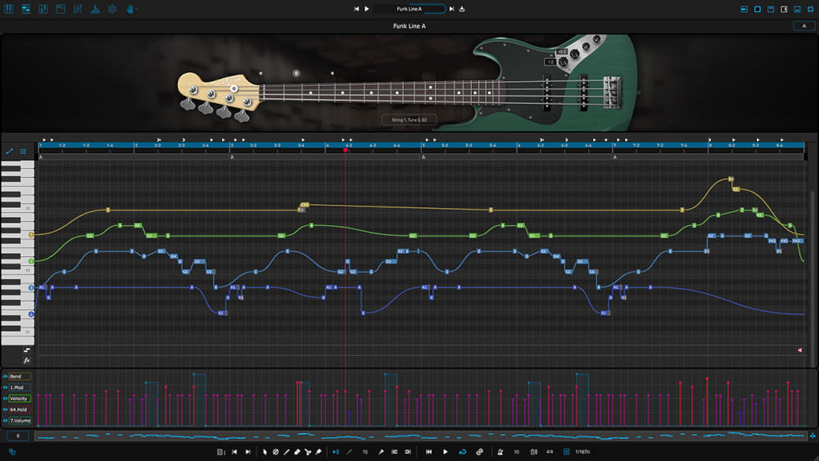819x461 pixels.
Task: Click the red playhead marker on ruler
Action: (x=346, y=151)
